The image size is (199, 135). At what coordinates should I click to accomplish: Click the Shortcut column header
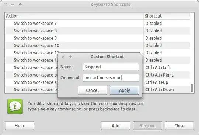click(x=167, y=16)
